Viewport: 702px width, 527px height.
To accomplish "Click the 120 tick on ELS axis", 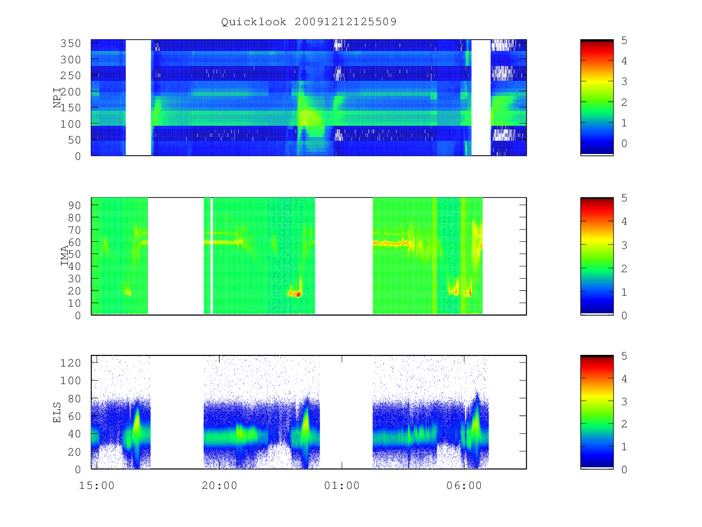I will [x=70, y=362].
